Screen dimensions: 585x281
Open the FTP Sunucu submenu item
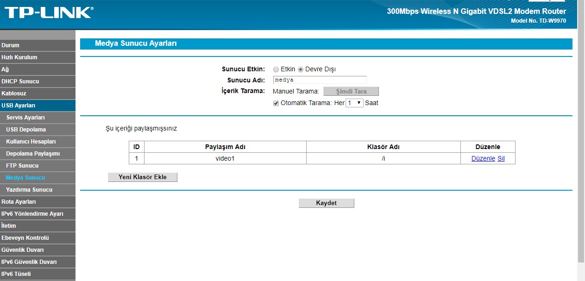38,166
